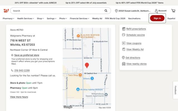Click the Account person icon
Screen dimensions: 178x111
pyautogui.click(x=156, y=11)
